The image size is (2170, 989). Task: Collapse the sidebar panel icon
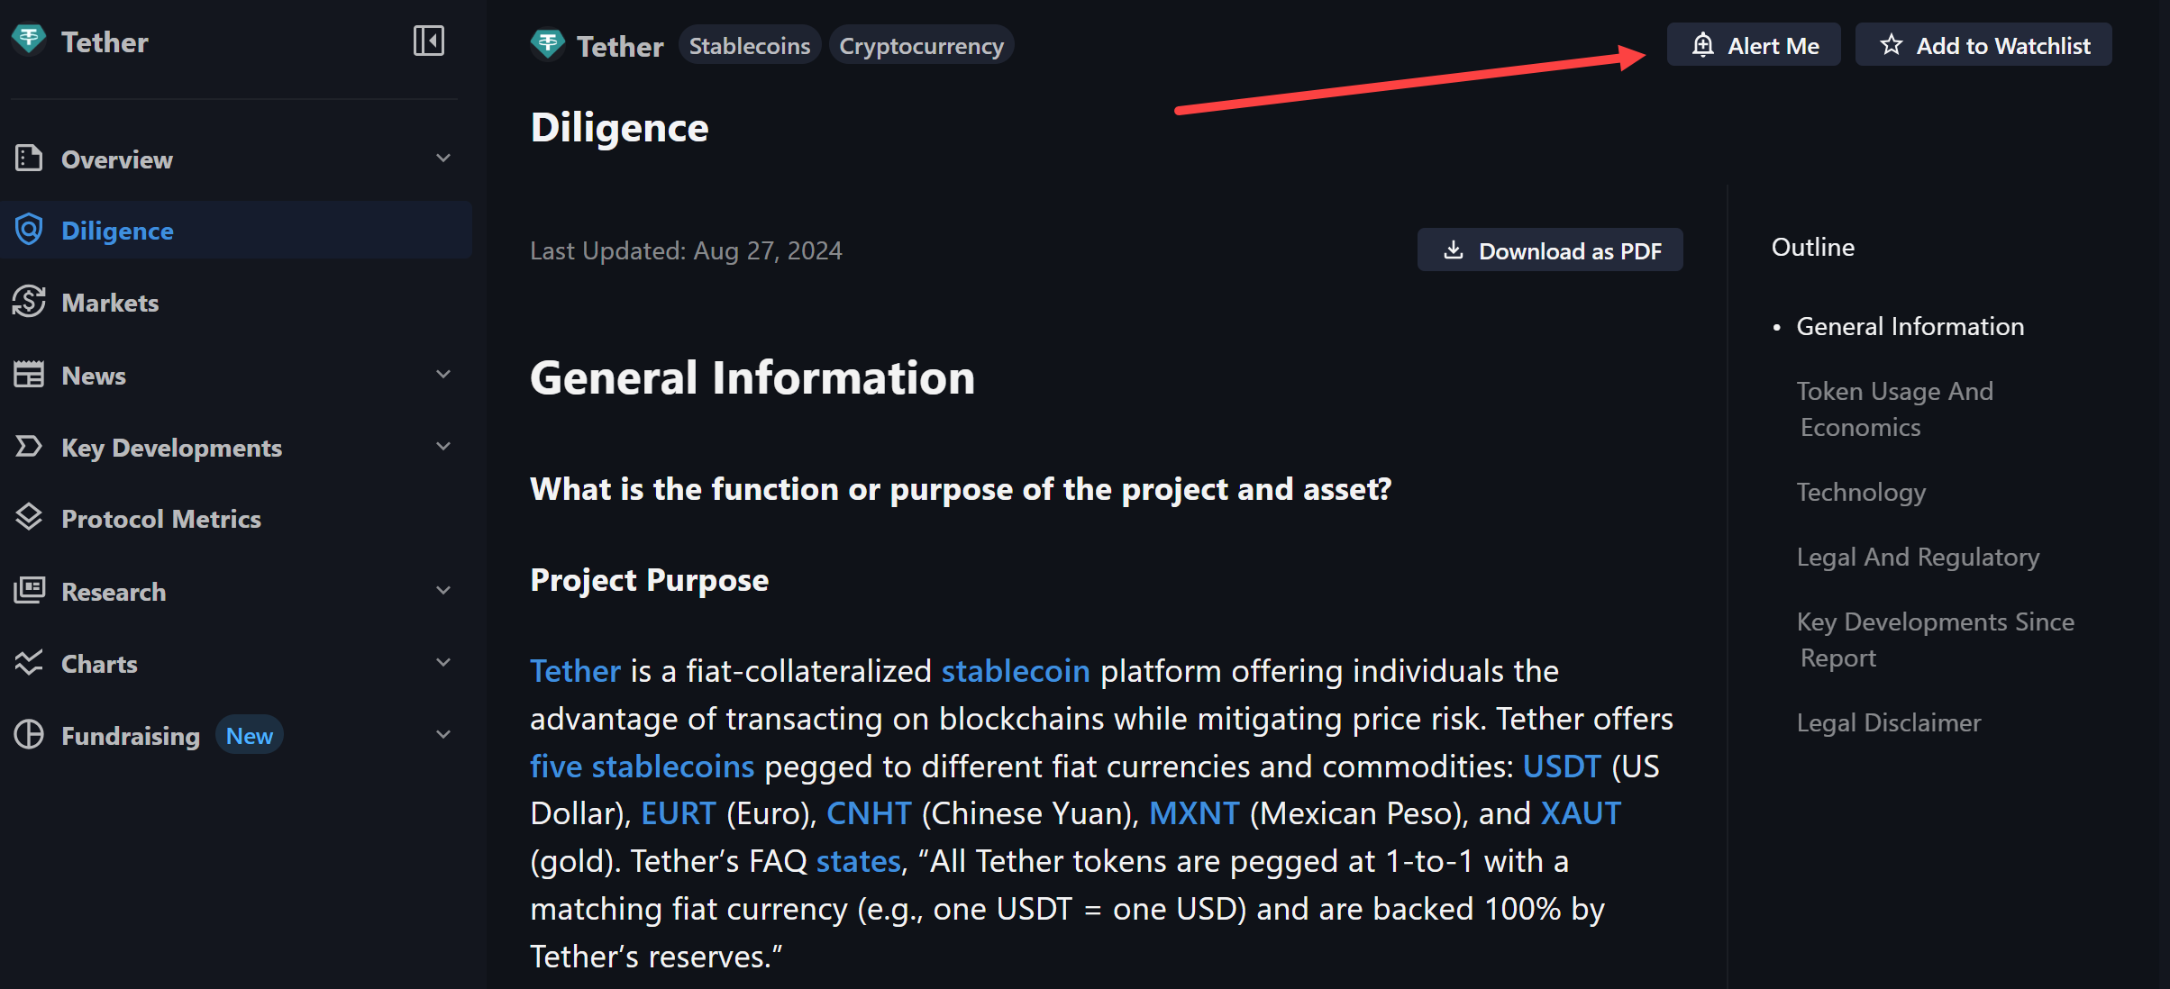point(428,41)
